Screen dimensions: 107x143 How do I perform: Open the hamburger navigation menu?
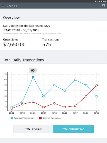(3, 6)
